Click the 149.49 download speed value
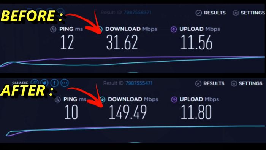 (x=128, y=112)
